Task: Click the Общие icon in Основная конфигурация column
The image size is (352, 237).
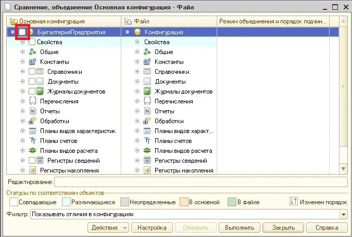Action: (x=33, y=52)
